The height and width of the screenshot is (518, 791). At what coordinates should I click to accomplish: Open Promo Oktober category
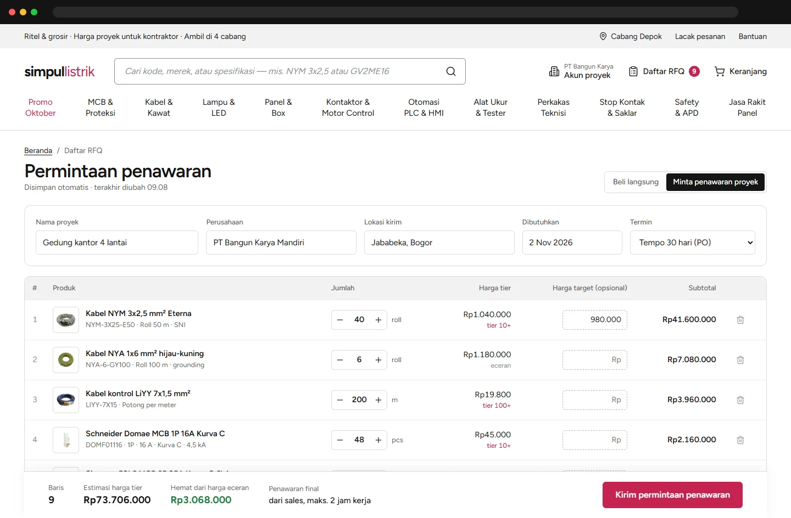(x=41, y=108)
